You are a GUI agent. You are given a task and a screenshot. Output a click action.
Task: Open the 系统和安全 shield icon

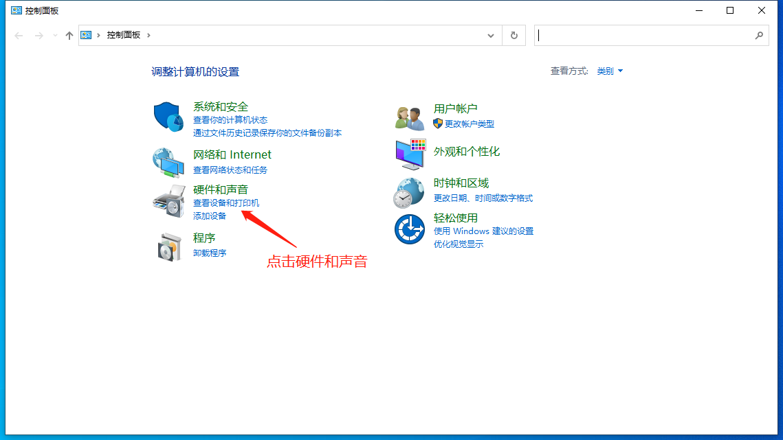tap(168, 115)
